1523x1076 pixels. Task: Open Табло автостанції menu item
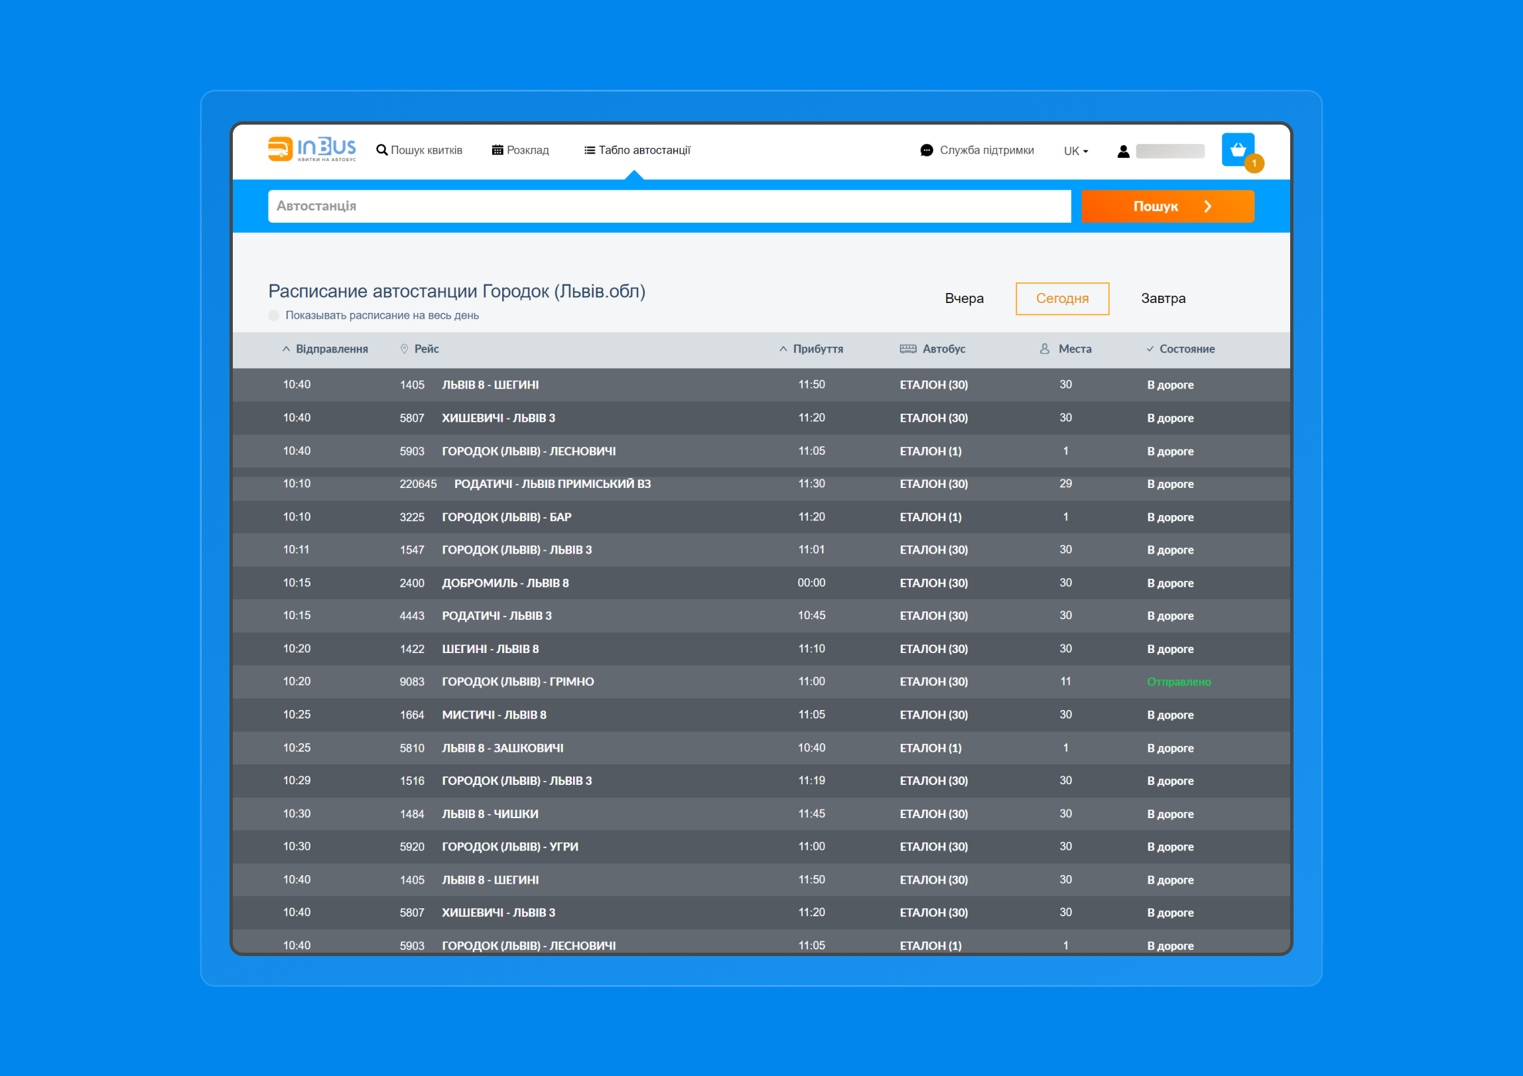[x=637, y=150]
